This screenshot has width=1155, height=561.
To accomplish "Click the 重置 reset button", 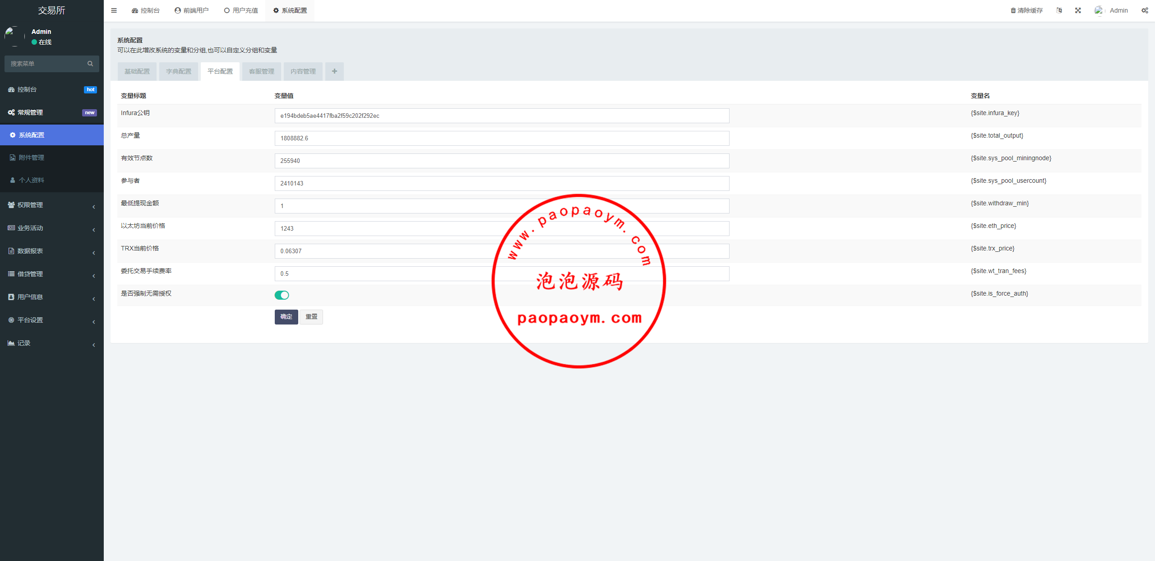I will tap(311, 317).
